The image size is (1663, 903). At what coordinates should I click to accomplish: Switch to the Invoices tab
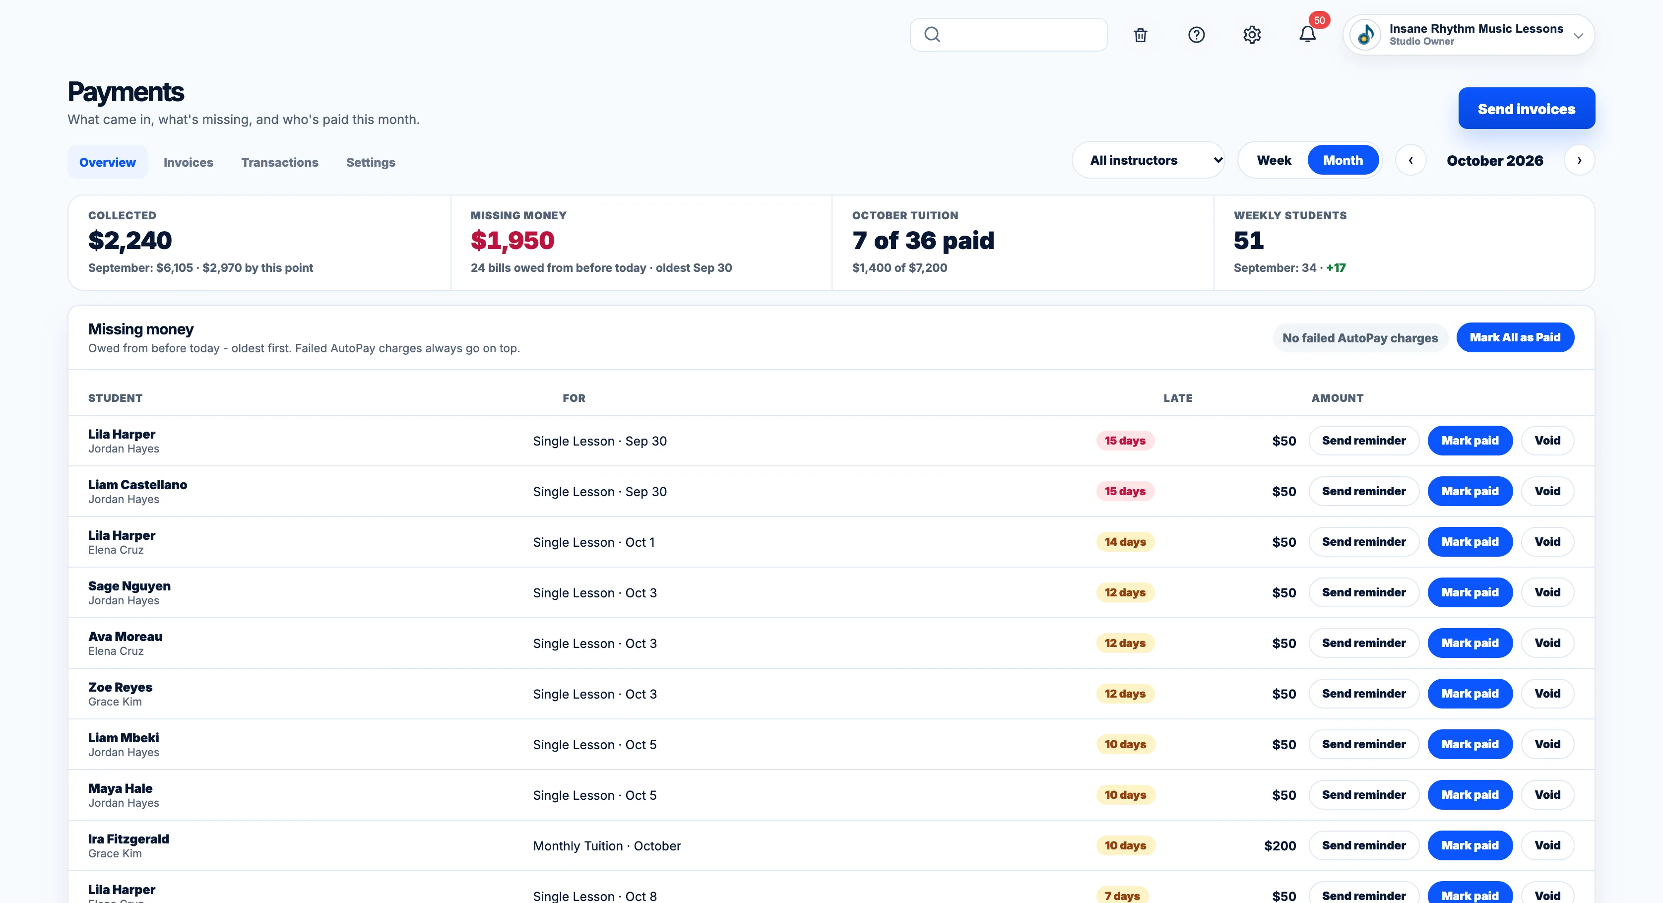pos(188,163)
